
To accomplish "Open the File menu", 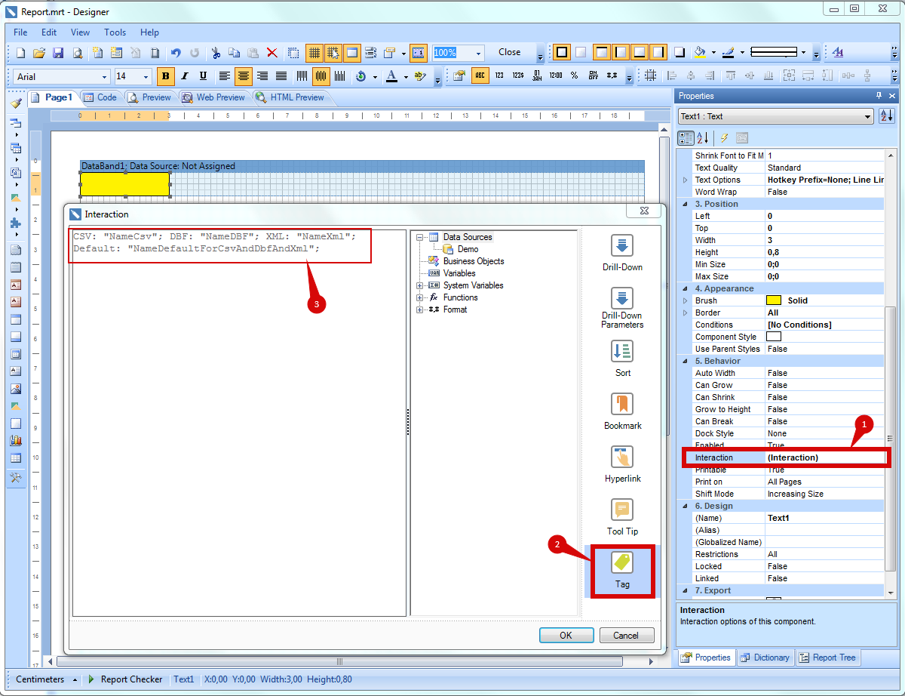I will click(x=20, y=32).
